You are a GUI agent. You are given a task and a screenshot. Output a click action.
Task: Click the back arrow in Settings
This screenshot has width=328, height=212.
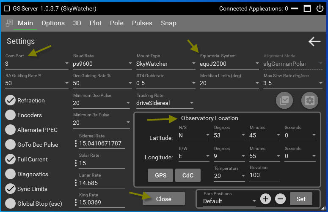[314, 41]
